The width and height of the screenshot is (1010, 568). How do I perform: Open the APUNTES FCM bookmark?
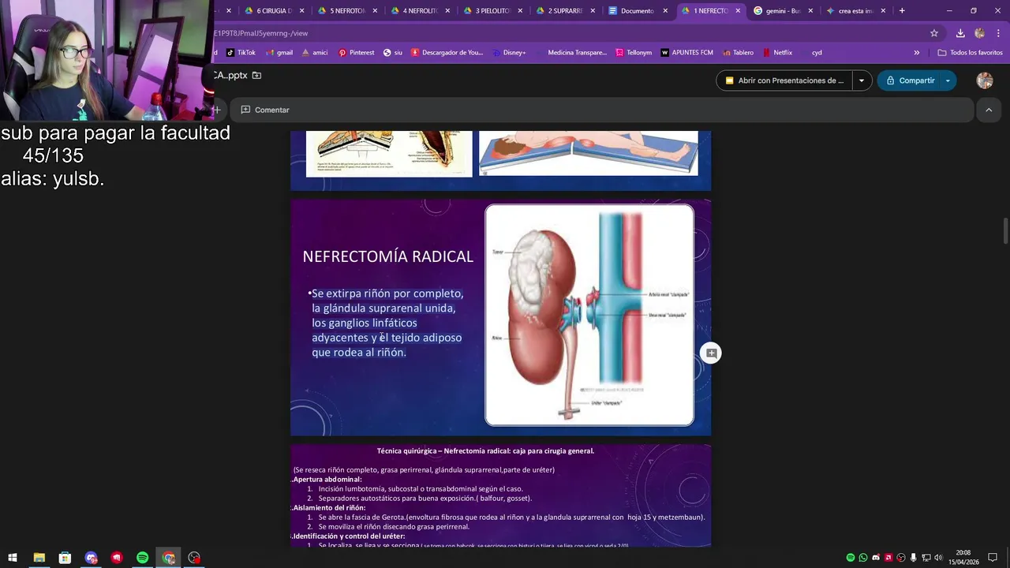pos(687,53)
